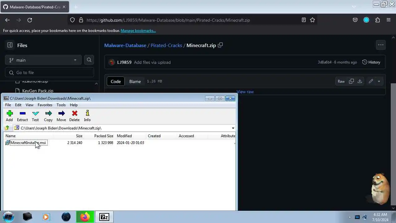Open the Firefox account icon
The width and height of the screenshot is (396, 223).
[366, 20]
